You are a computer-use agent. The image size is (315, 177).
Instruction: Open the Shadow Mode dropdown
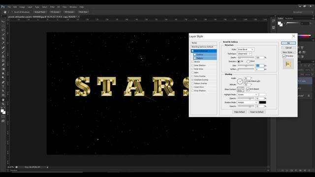(248, 102)
